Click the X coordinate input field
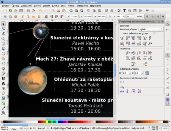The width and height of the screenshot is (171, 131). click(x=74, y=16)
